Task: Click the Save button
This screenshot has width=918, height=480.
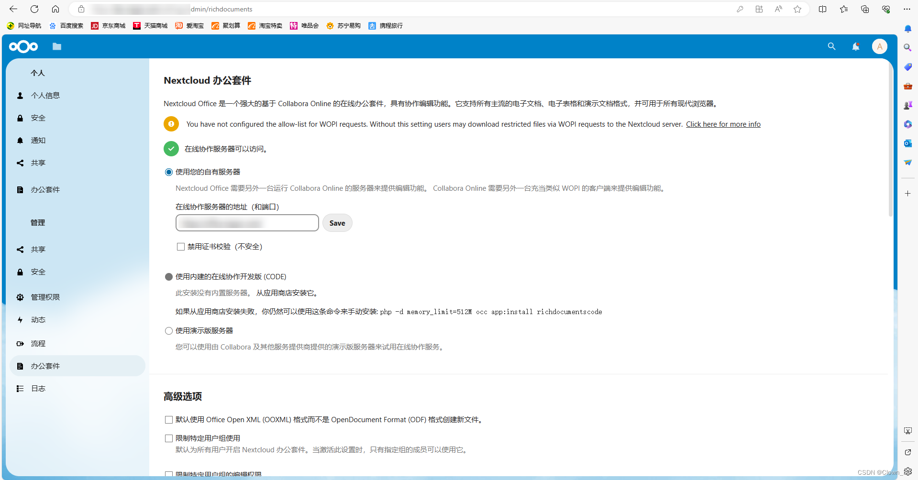Action: (x=337, y=223)
